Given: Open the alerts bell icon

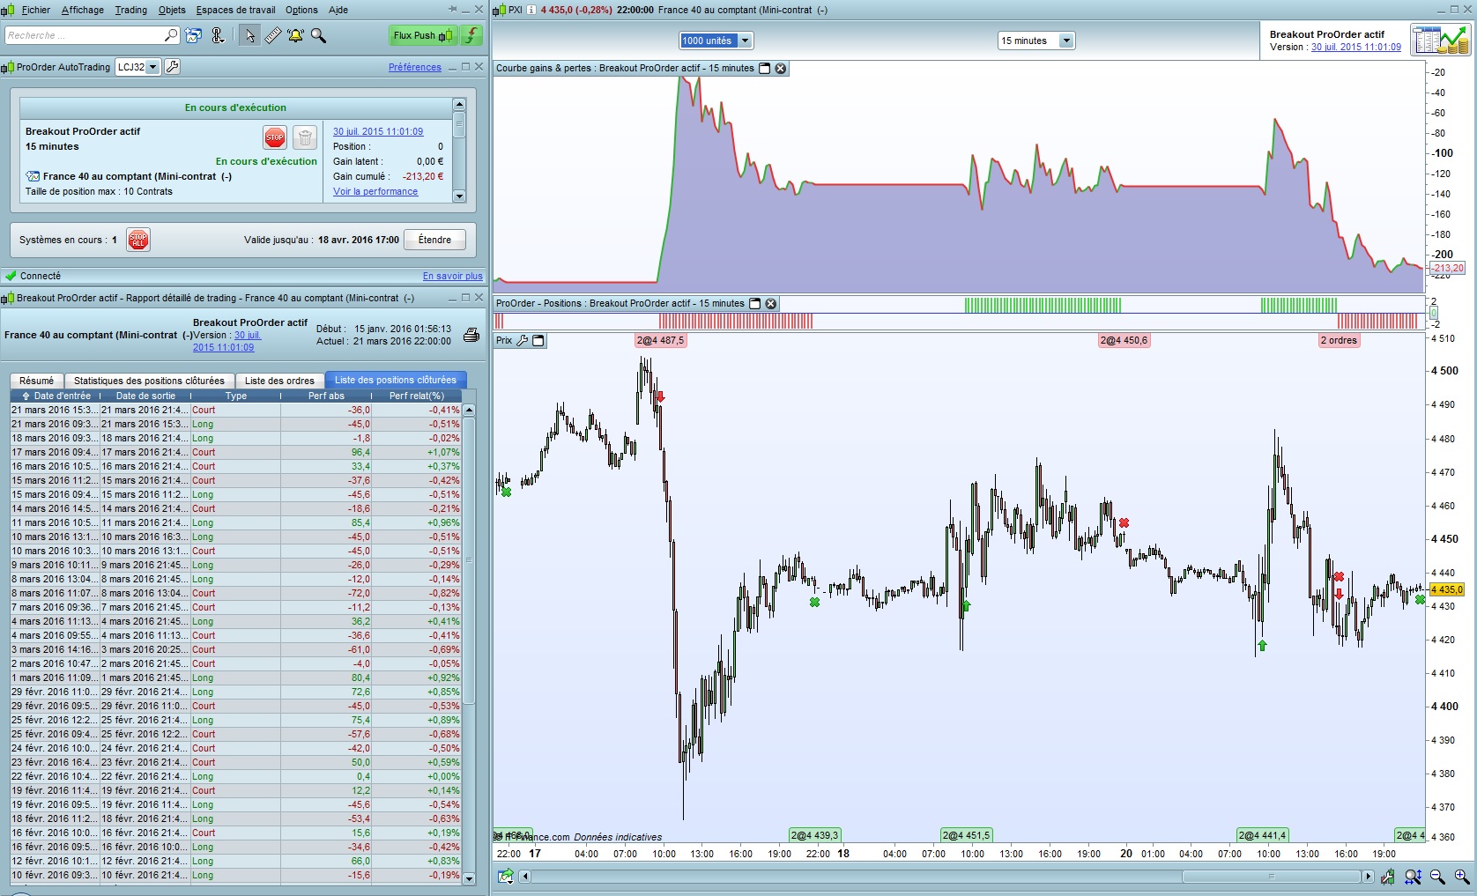Looking at the screenshot, I should (295, 35).
